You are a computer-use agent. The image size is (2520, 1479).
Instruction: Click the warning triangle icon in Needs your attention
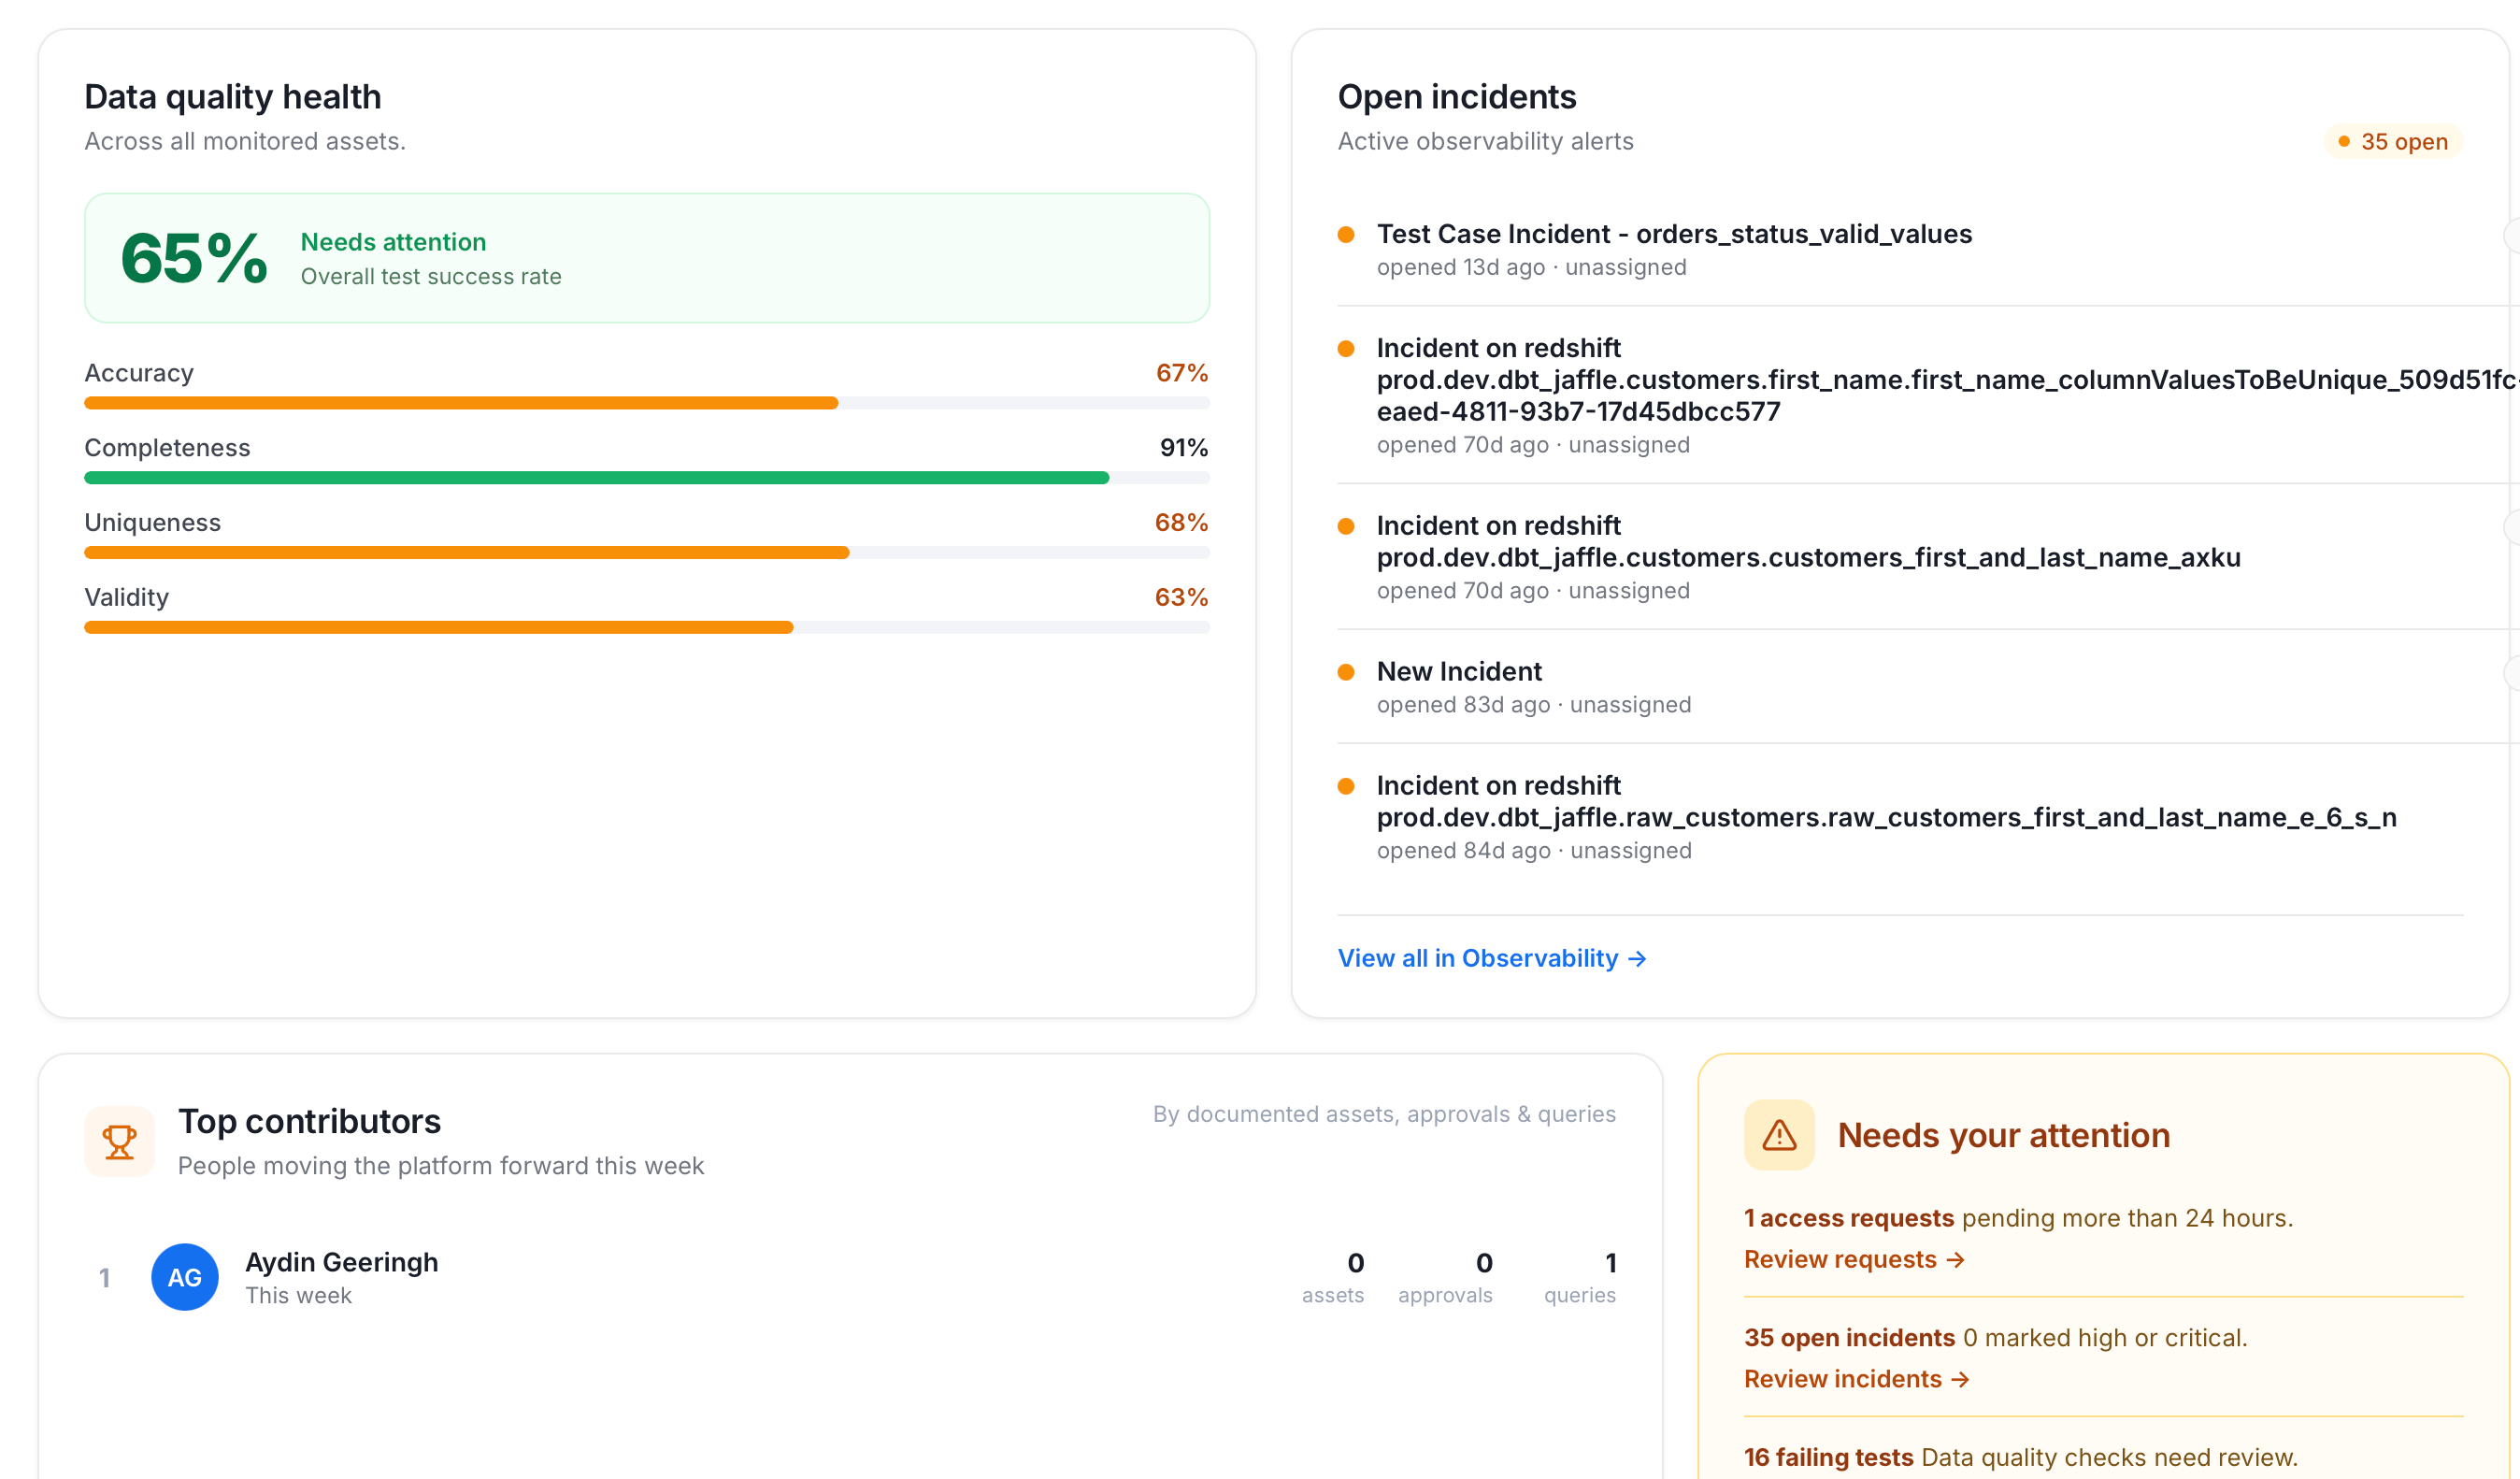[1779, 1135]
